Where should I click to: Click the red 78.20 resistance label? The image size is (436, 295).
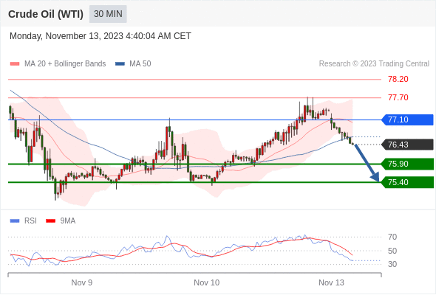(398, 80)
